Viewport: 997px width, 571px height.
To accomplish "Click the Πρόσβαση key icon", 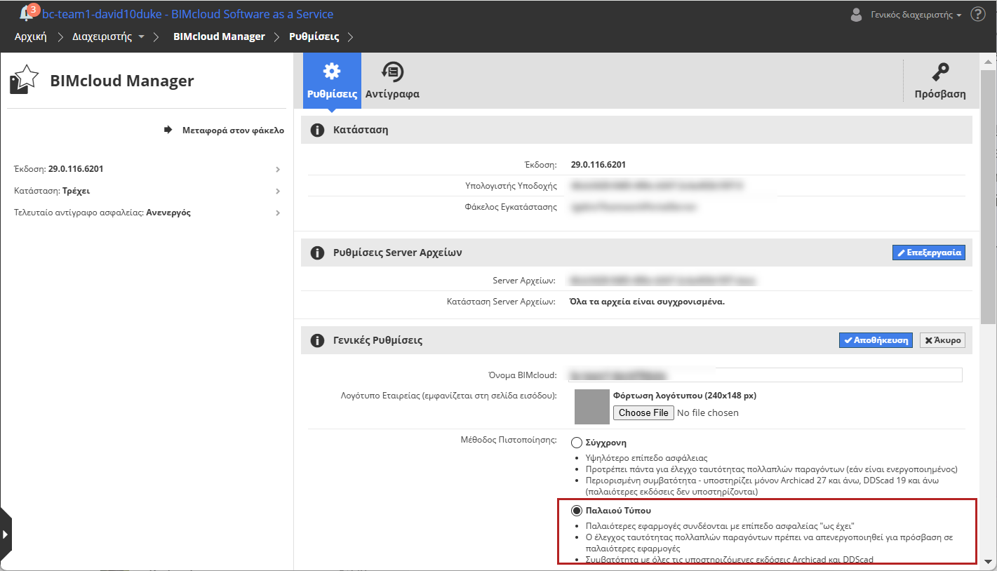I will 940,72.
